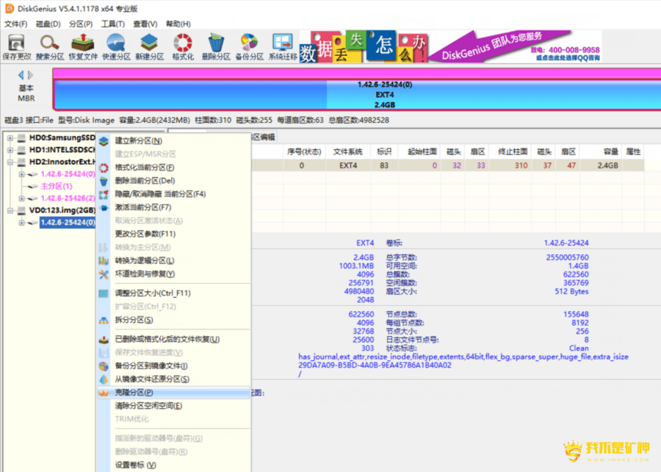This screenshot has height=472, width=661.
Task: Start 快速分区 quick partition tool
Action: (116, 47)
